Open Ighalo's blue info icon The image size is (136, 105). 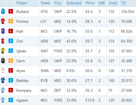[x=11, y=51]
